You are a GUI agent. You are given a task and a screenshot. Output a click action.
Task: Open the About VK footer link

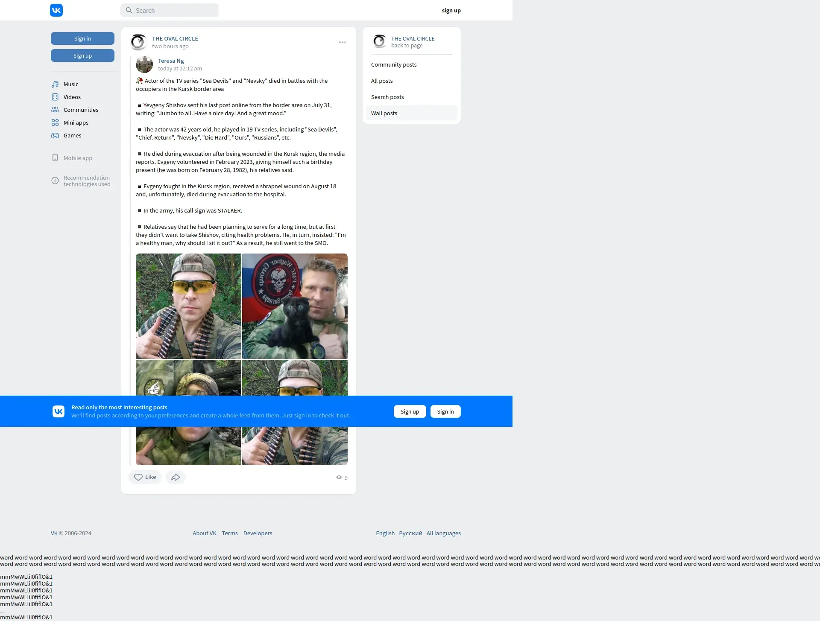[205, 533]
